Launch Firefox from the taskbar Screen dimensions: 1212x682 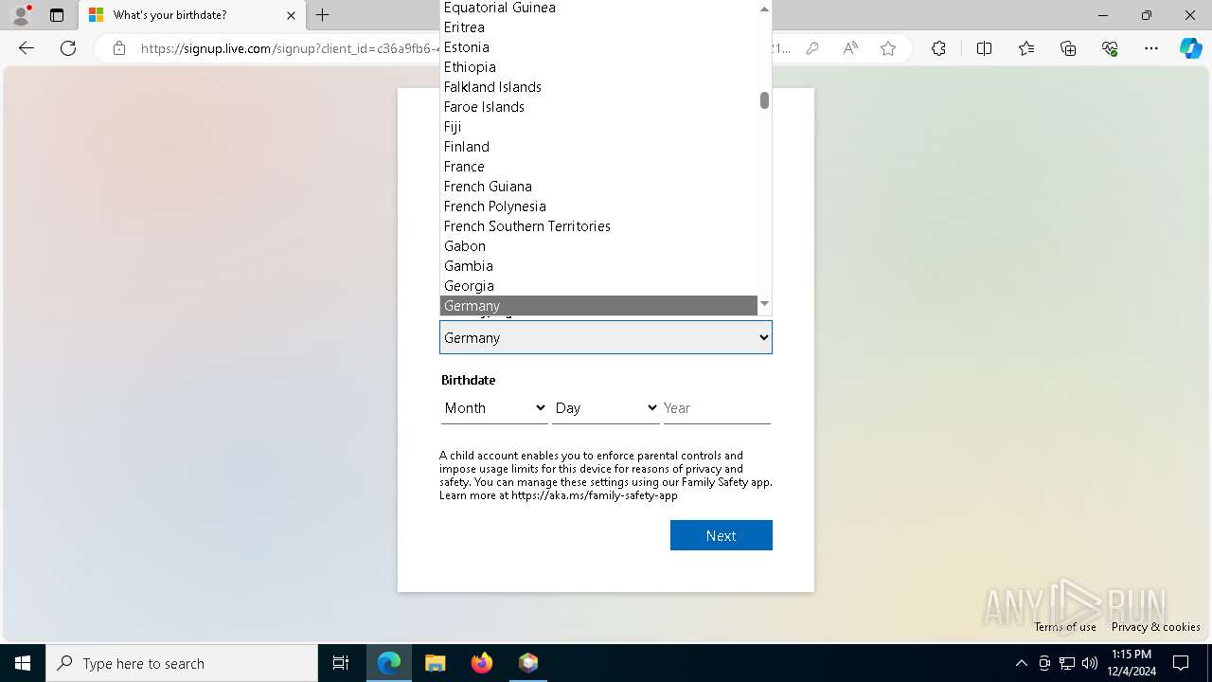tap(482, 663)
